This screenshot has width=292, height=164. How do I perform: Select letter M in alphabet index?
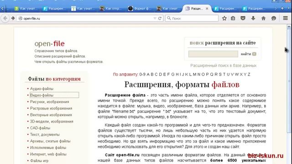click(x=195, y=74)
